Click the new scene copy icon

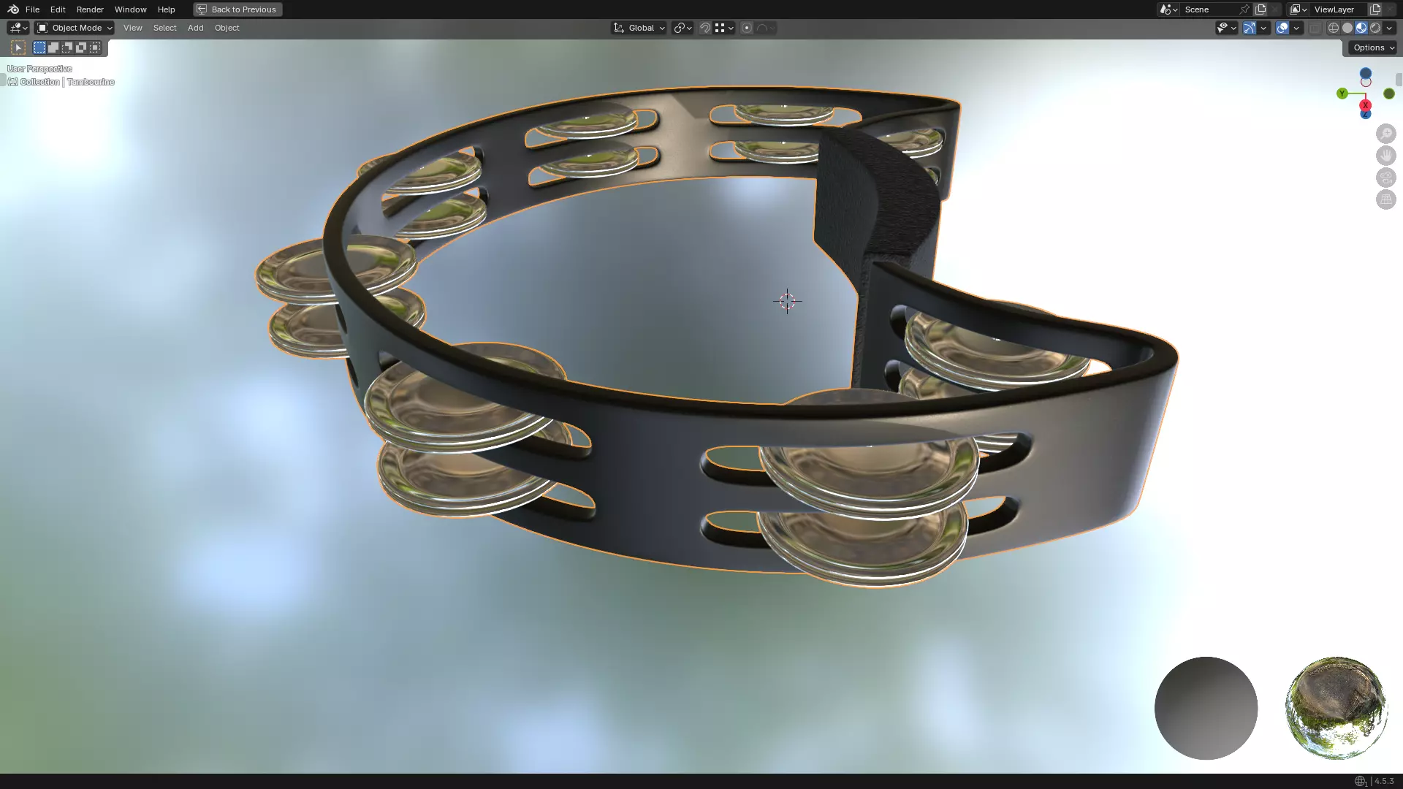point(1261,9)
